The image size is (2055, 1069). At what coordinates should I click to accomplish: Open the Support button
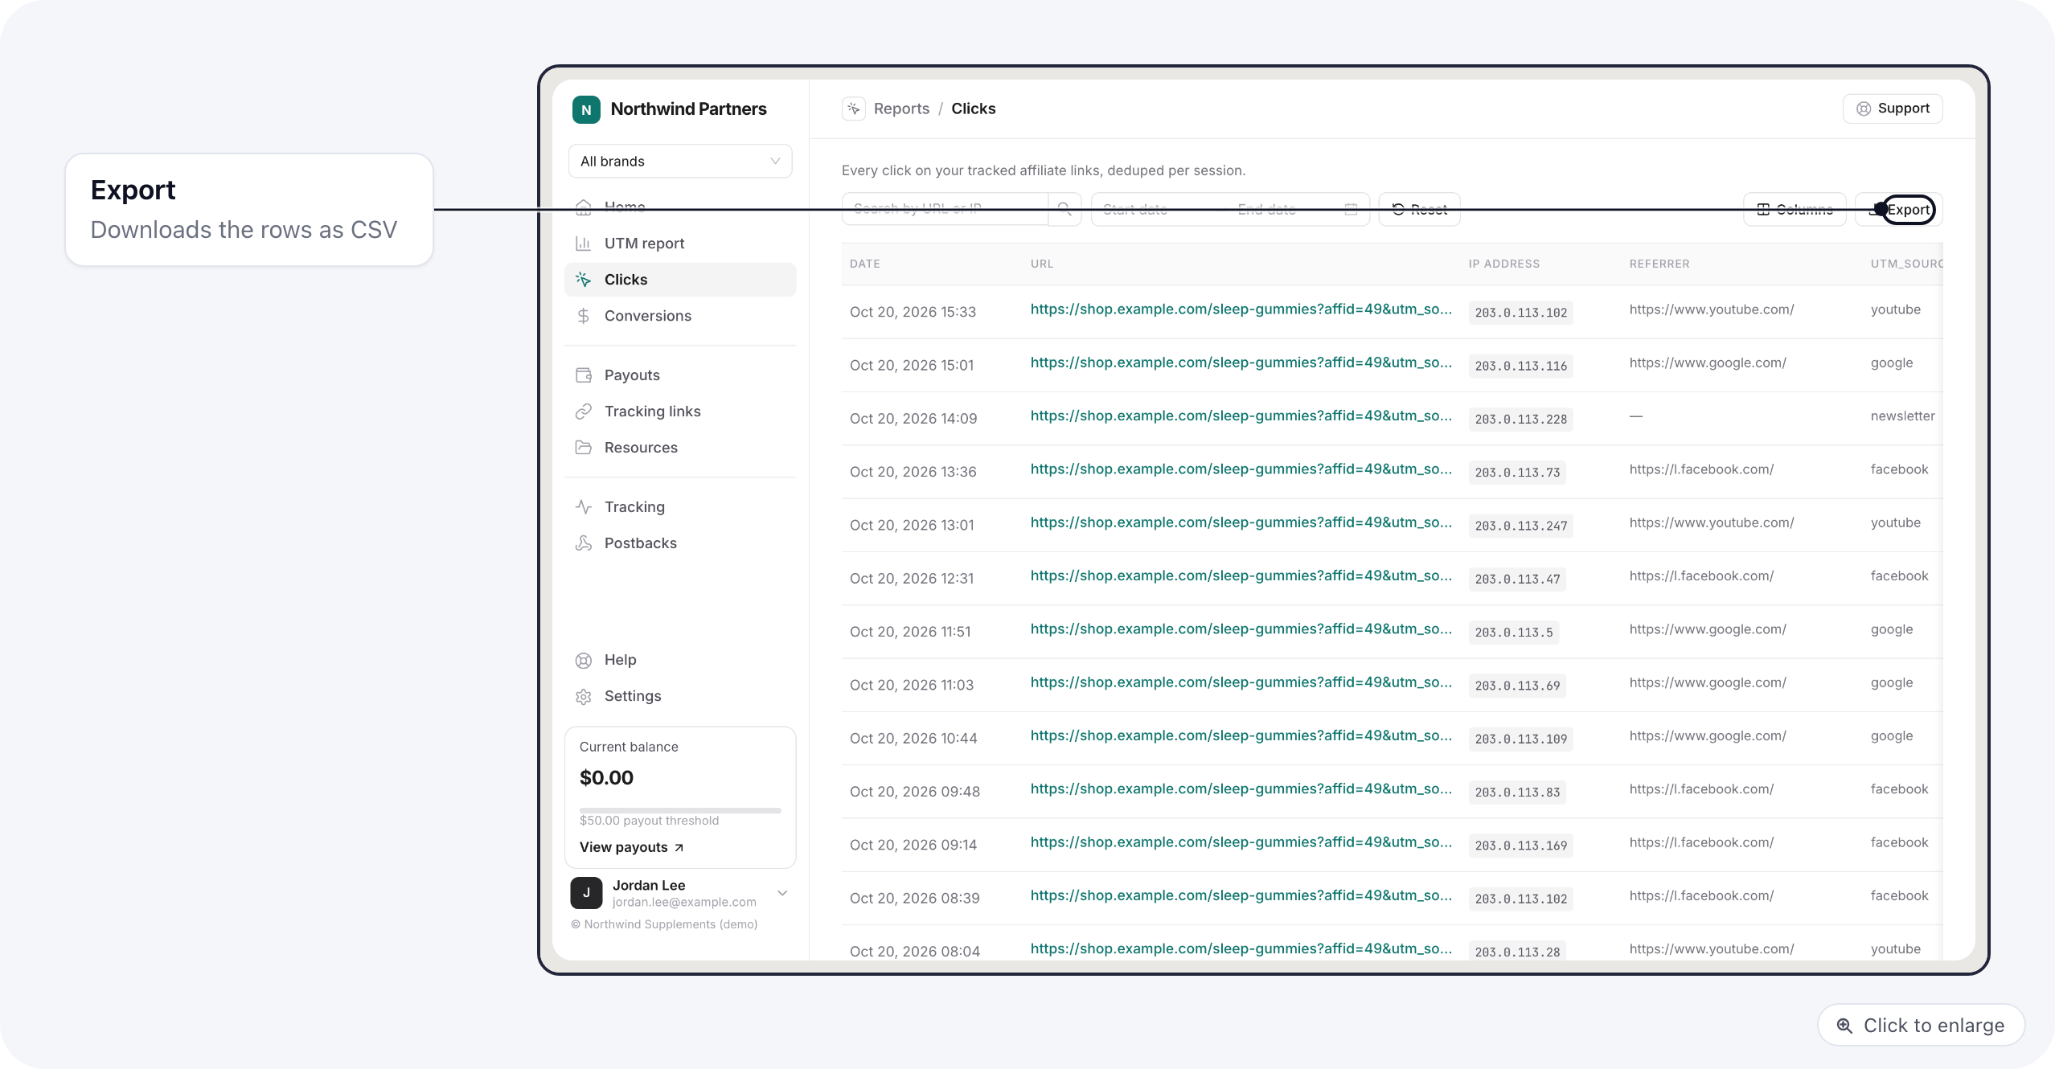point(1893,109)
